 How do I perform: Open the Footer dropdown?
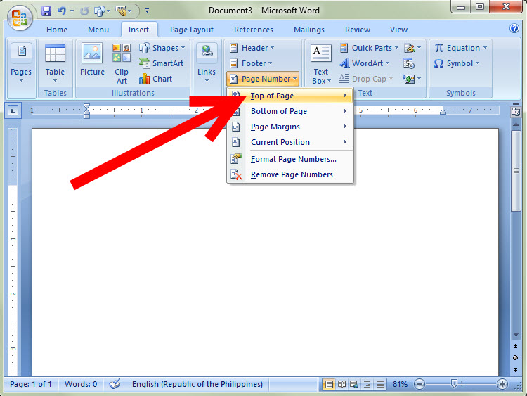coord(251,63)
